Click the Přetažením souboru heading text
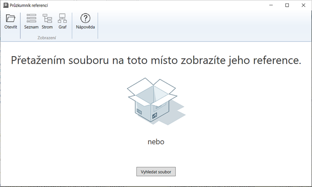This screenshot has width=312, height=187. pos(156,61)
